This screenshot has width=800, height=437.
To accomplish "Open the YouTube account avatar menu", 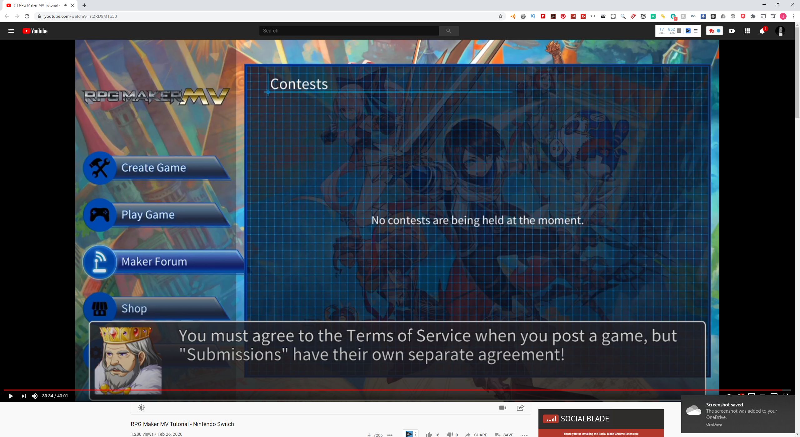I will [x=780, y=31].
